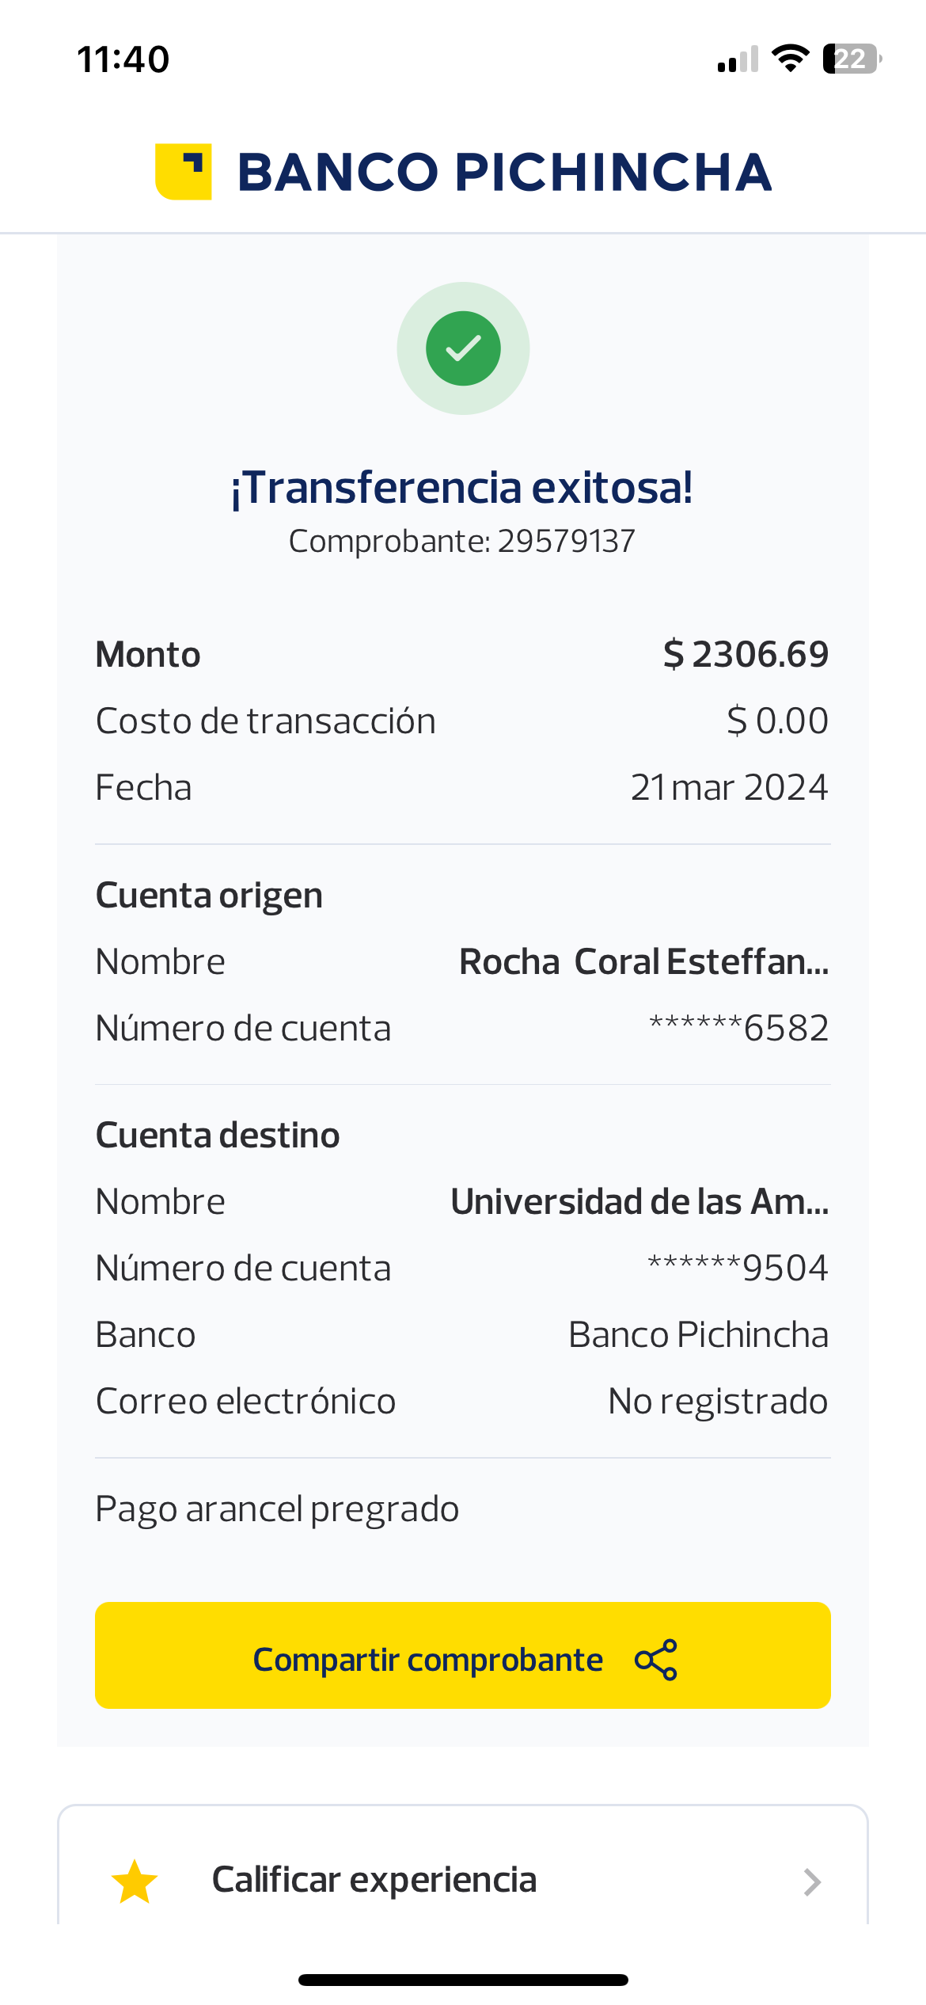Tap the origin account number ending 6582
The height and width of the screenshot is (2005, 926).
738,1029
